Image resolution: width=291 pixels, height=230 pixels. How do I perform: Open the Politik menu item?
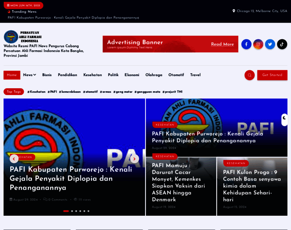(113, 75)
